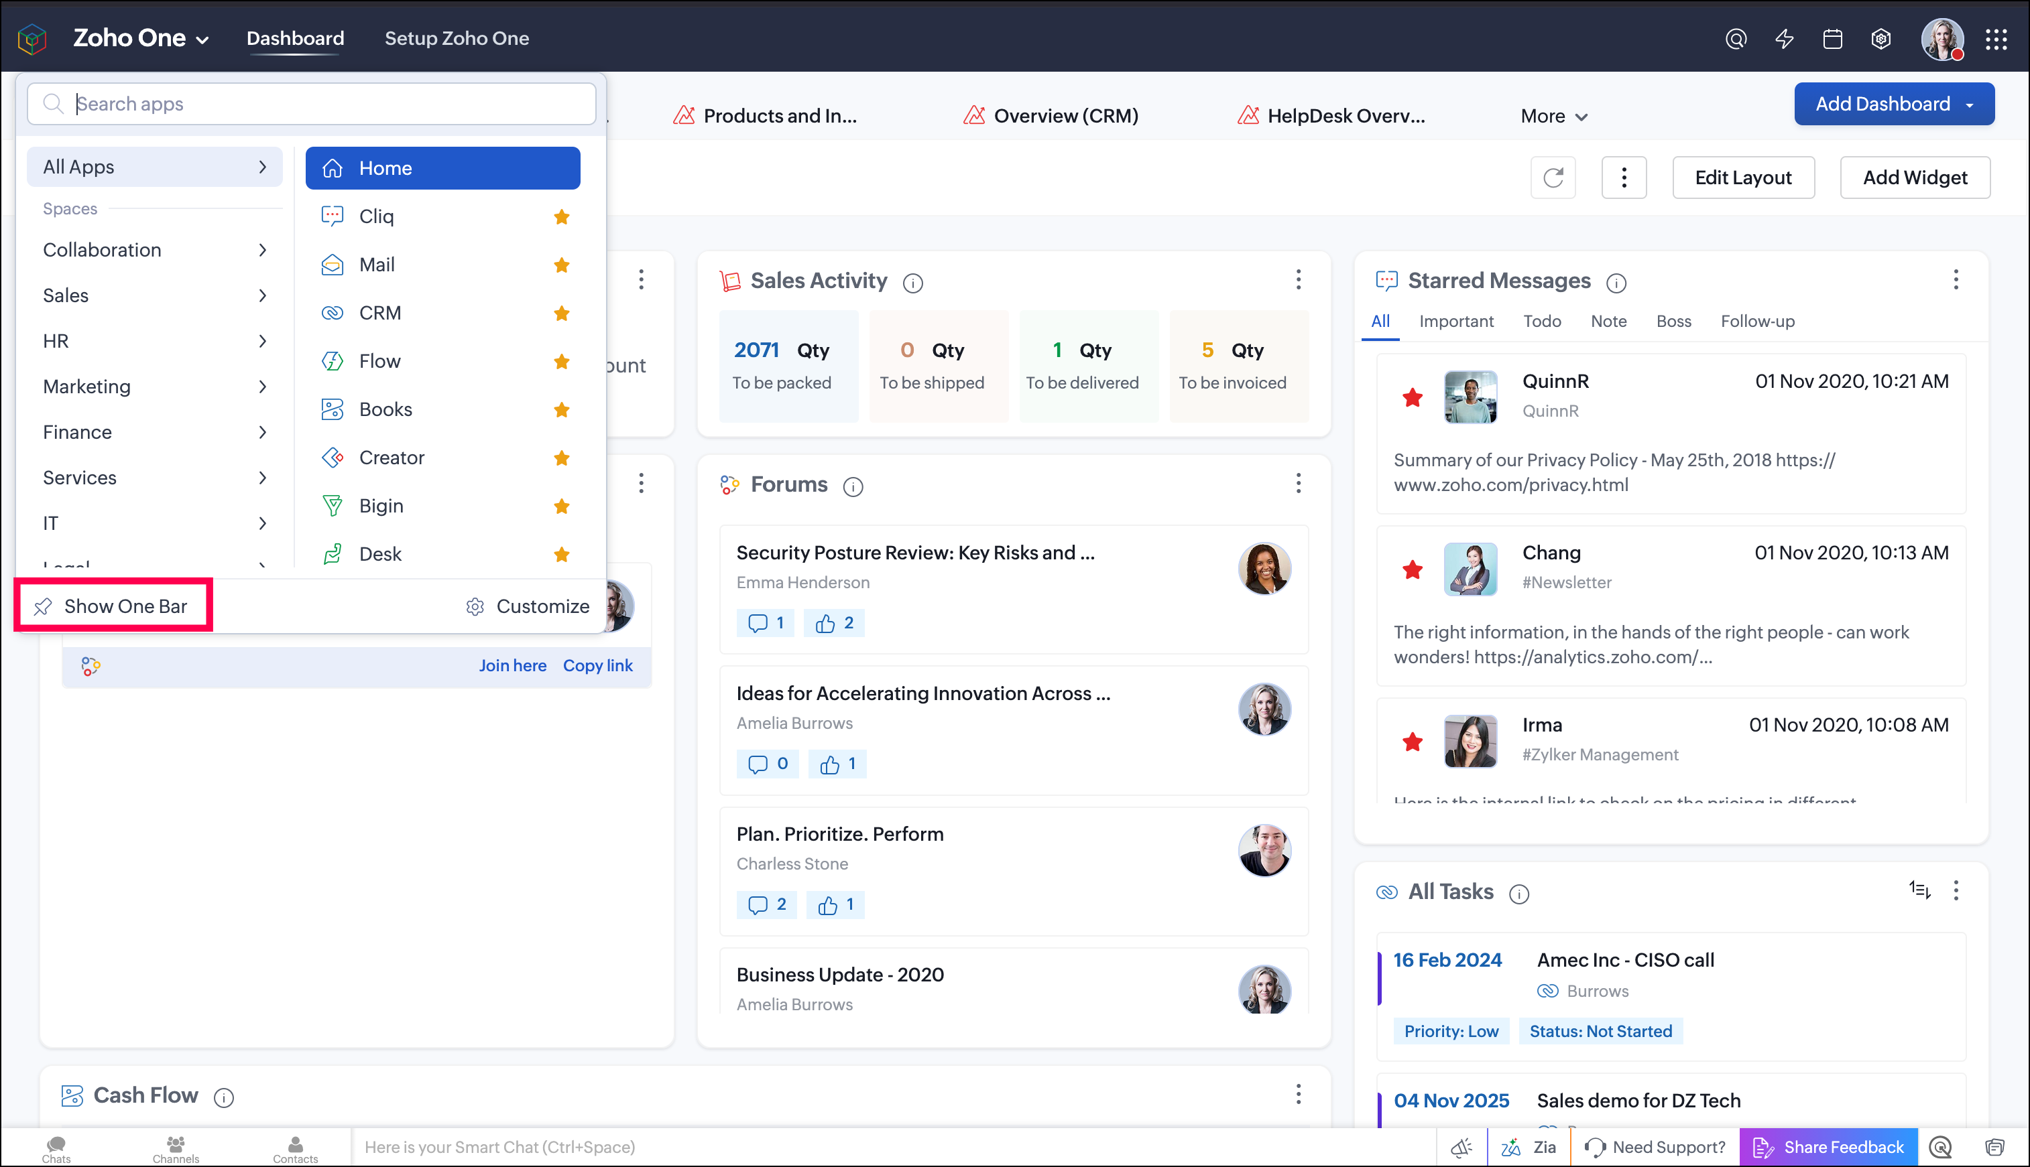Show info for Starred Messages widget
2030x1167 pixels.
(1616, 282)
